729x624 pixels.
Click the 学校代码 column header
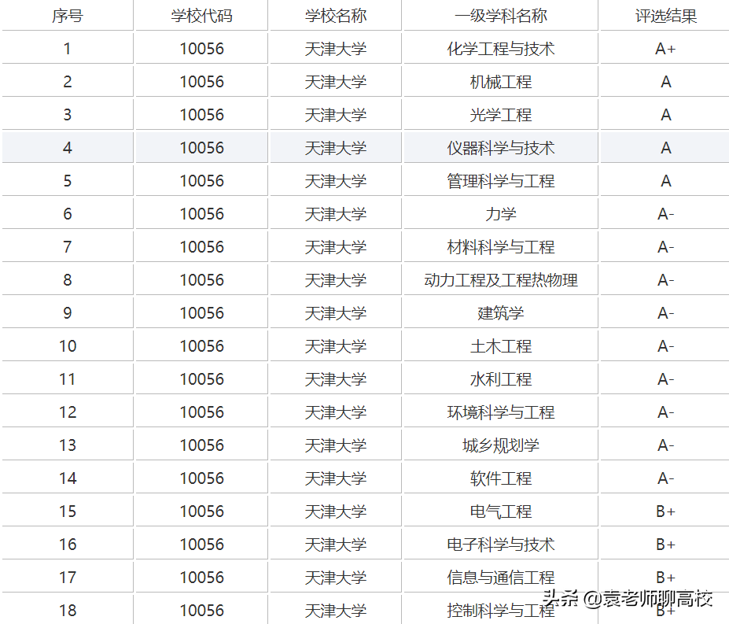(201, 15)
